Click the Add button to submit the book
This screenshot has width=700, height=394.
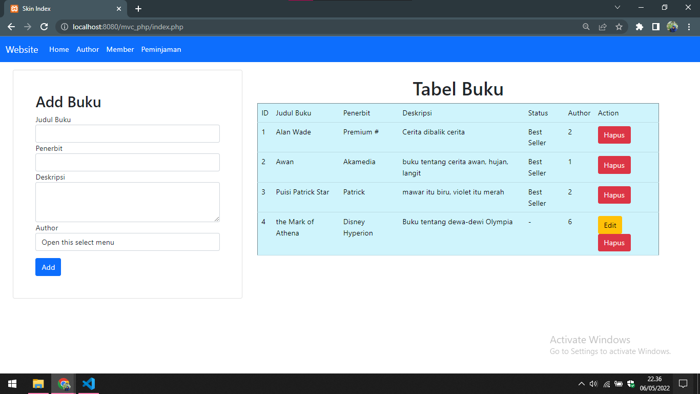48,267
